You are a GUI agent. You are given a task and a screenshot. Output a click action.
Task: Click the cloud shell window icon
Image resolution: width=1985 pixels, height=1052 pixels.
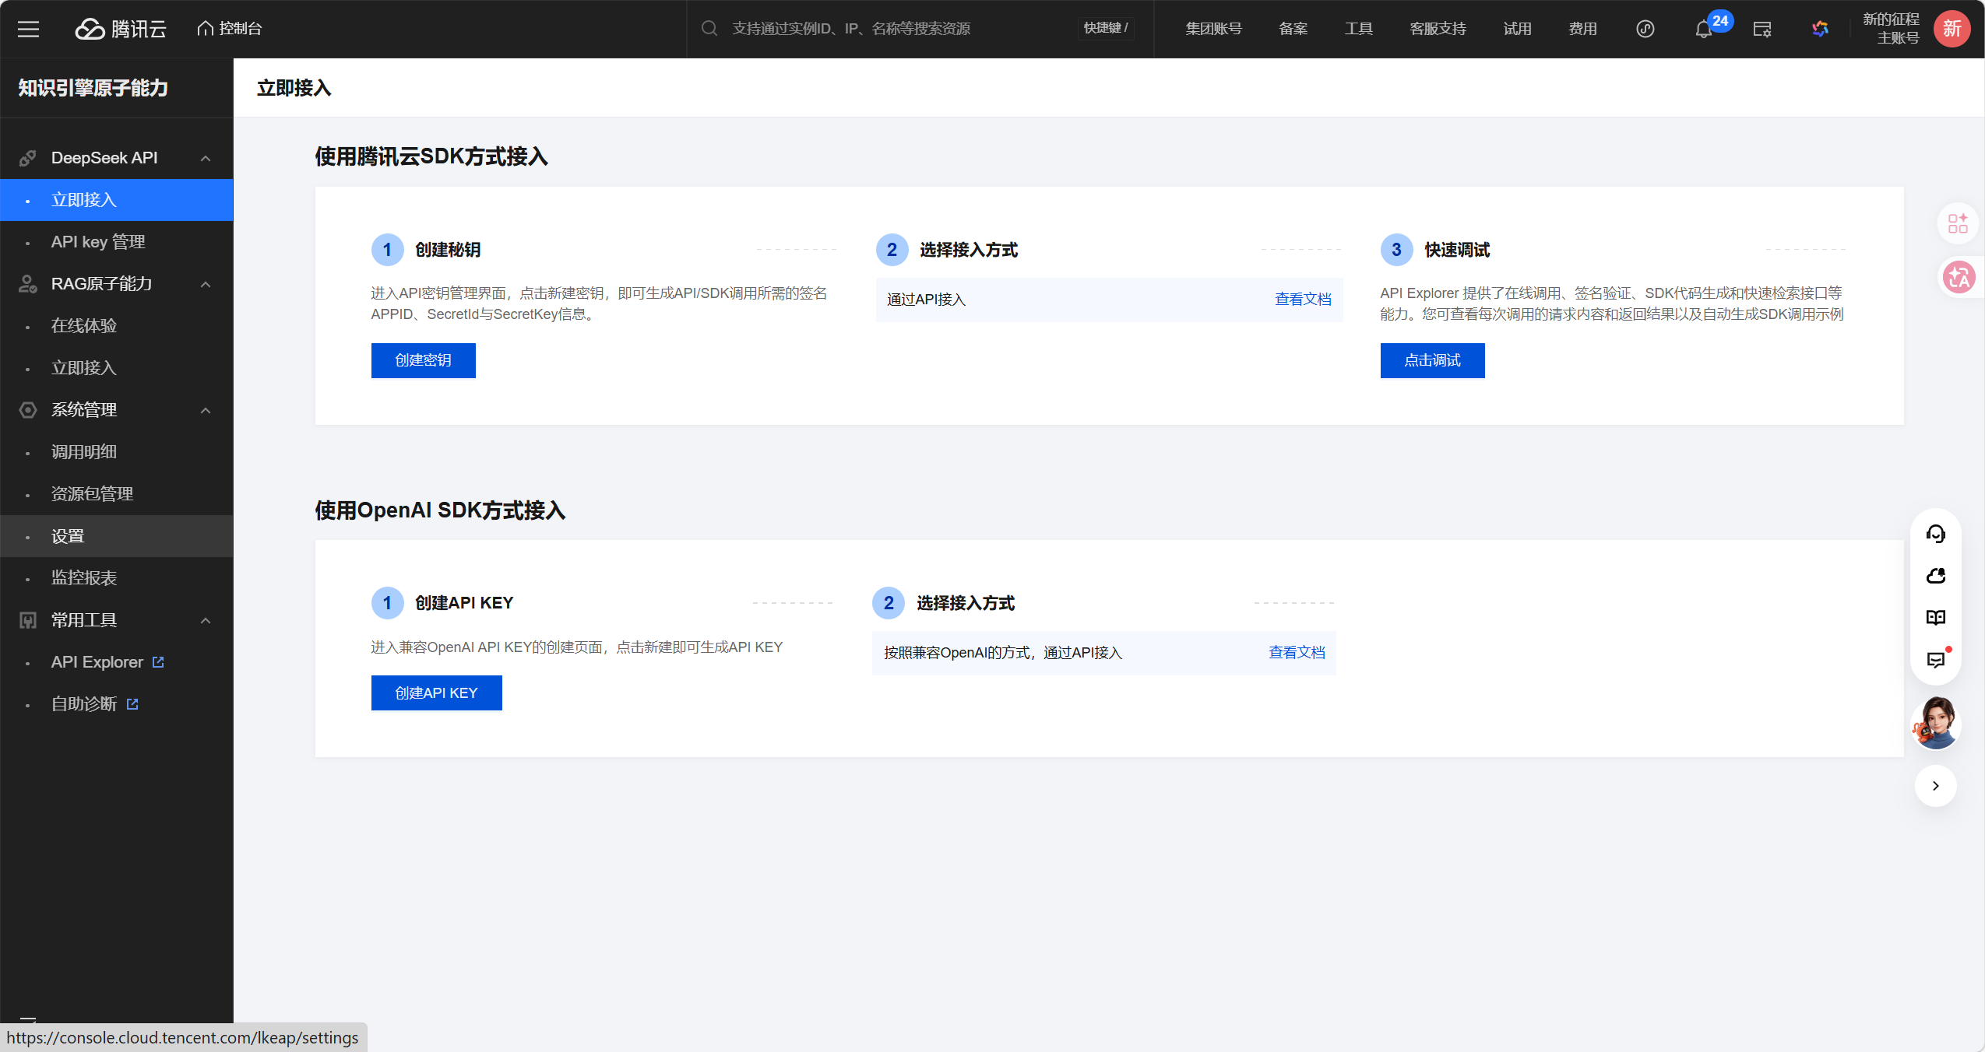point(1762,30)
